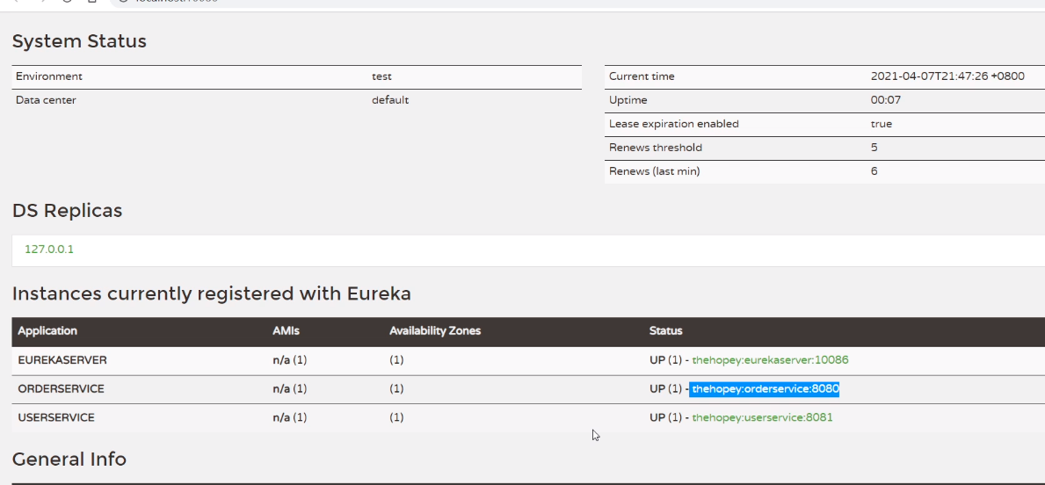Screen dimensions: 1045x485
Task: Open the 127.0.0.1 replica link
Action: 49,249
